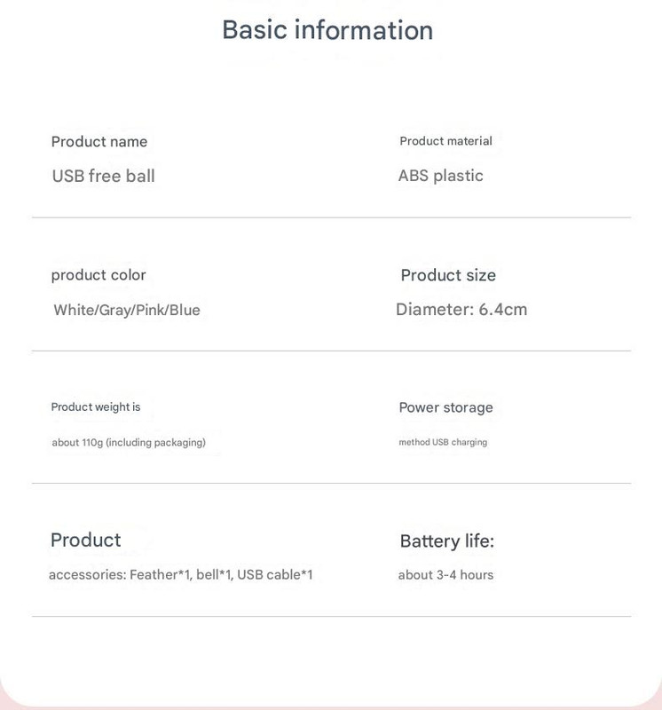Click the "about 3-4 hours" battery value

point(445,575)
